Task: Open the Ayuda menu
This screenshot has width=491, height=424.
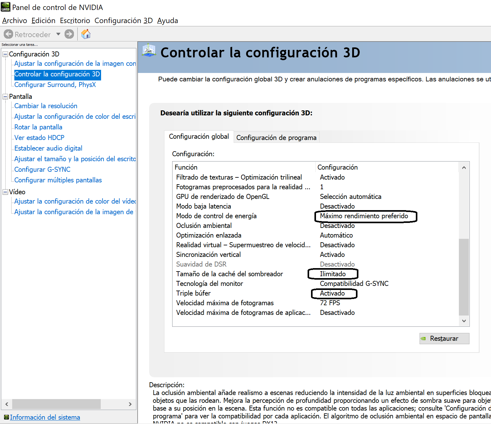Action: tap(168, 21)
